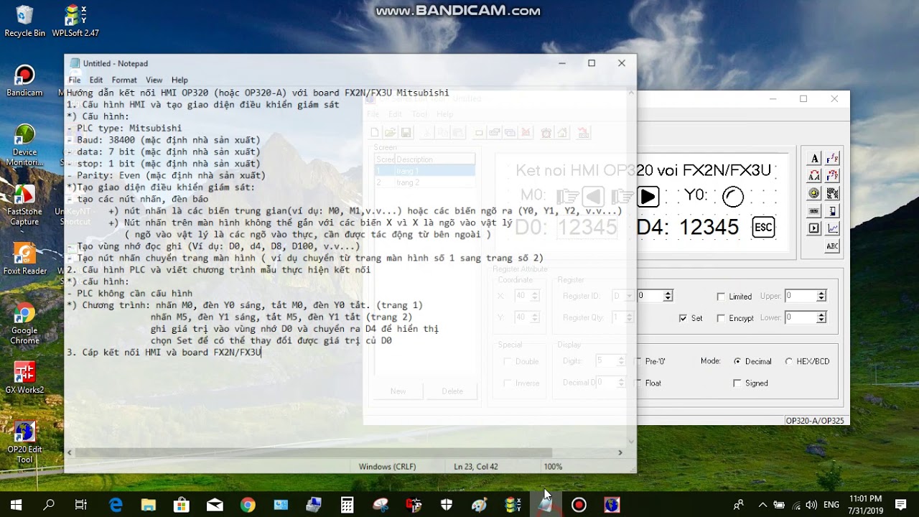Click the 'OP320-A/OP325' status bar text
The height and width of the screenshot is (517, 919).
[815, 421]
